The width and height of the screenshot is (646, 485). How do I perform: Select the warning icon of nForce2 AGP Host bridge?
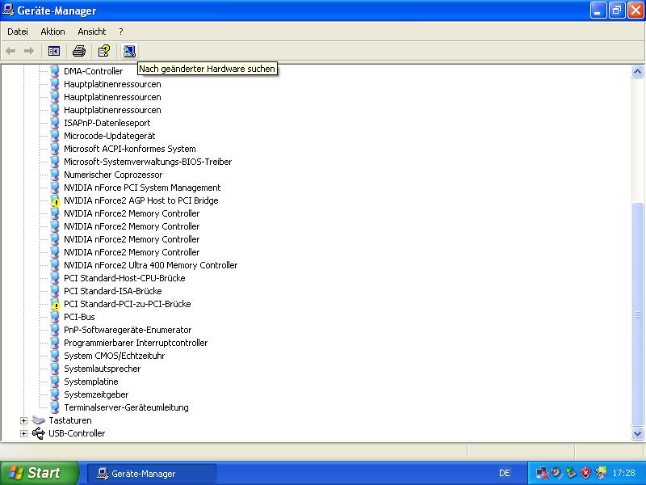(x=55, y=201)
